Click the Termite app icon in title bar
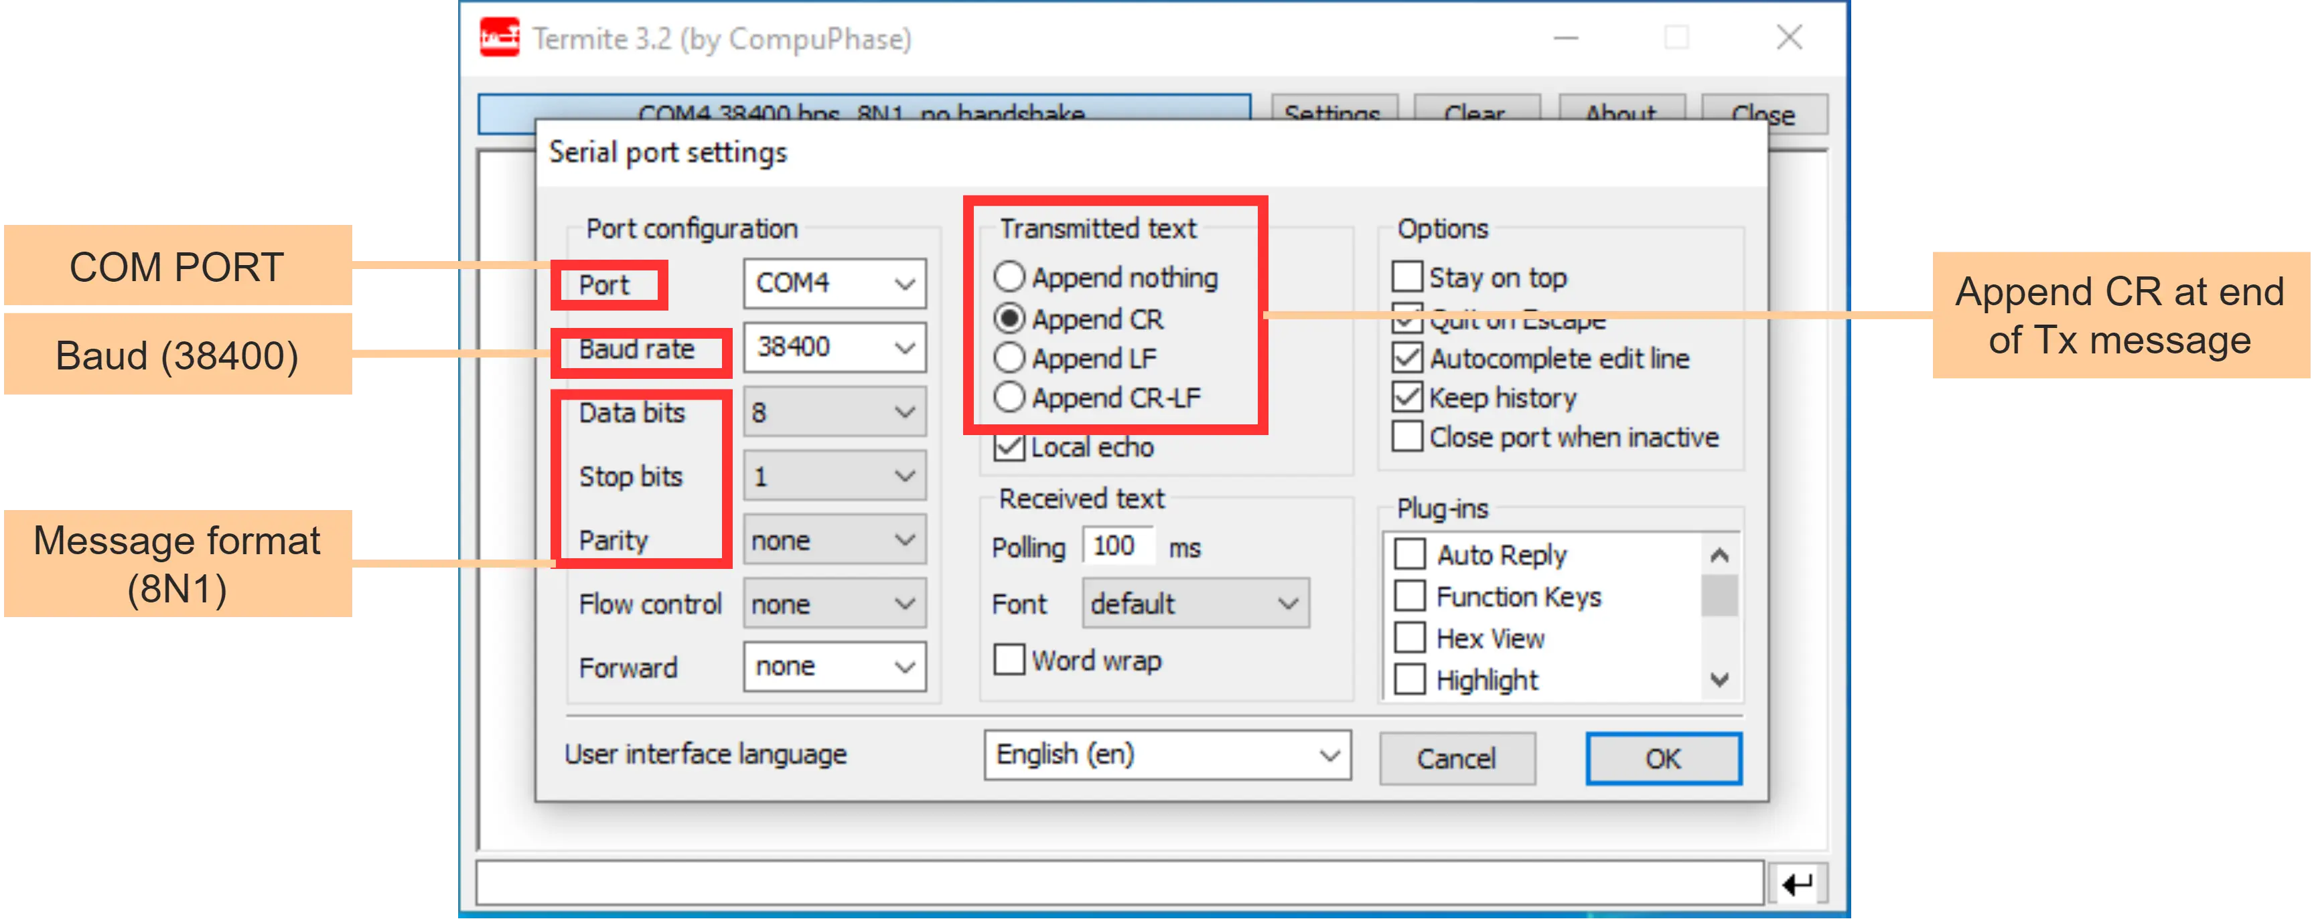This screenshot has height=921, width=2312. click(x=499, y=37)
